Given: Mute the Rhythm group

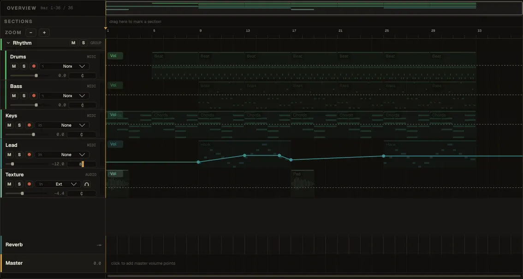Looking at the screenshot, I should (73, 43).
